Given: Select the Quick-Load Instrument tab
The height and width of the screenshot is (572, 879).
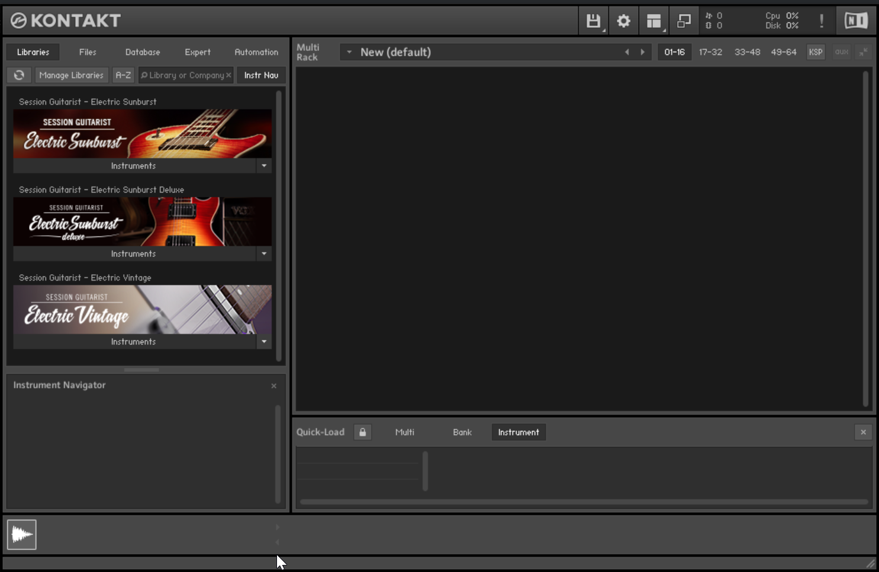Looking at the screenshot, I should (x=519, y=432).
